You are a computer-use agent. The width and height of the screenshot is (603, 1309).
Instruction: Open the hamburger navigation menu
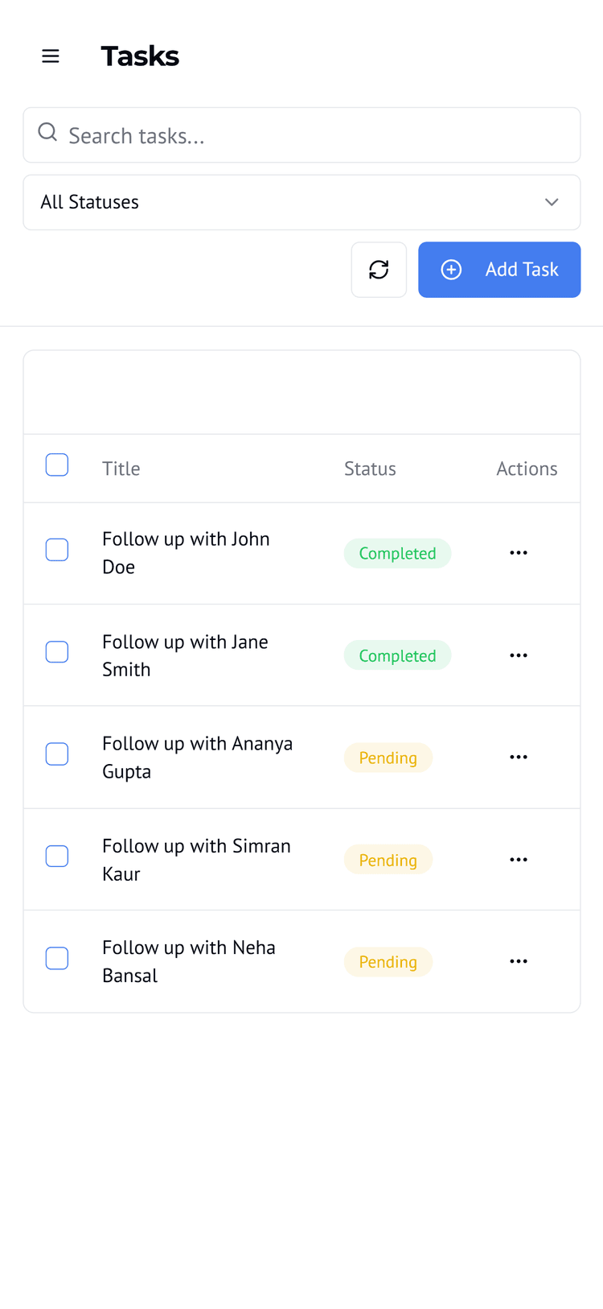(x=51, y=56)
